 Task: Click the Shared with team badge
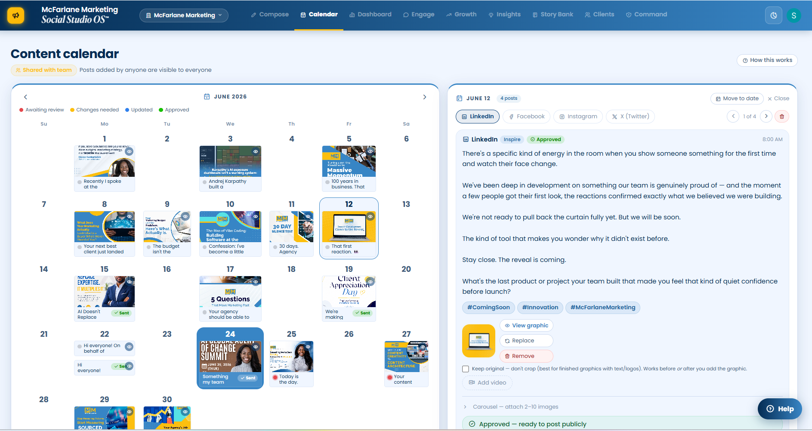(43, 70)
